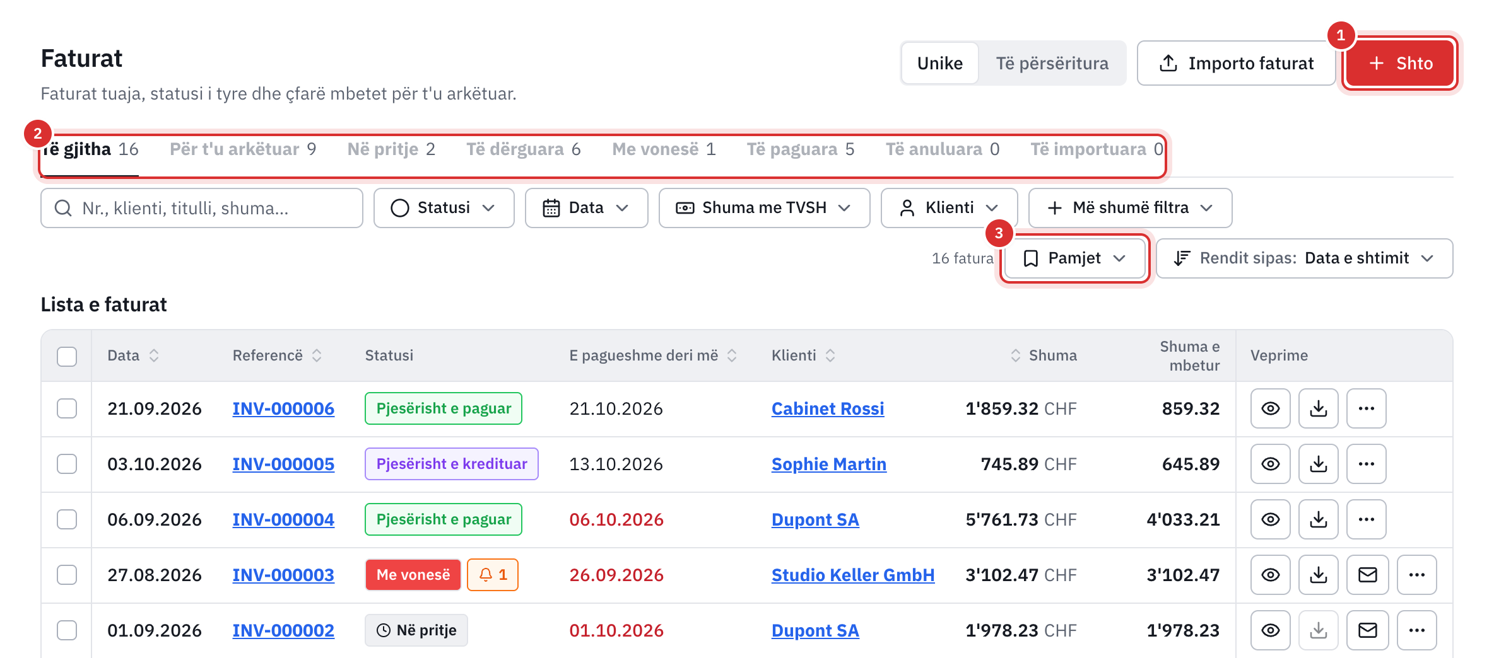The image size is (1494, 658).
Task: Send email for invoice INV-000002
Action: click(1367, 630)
